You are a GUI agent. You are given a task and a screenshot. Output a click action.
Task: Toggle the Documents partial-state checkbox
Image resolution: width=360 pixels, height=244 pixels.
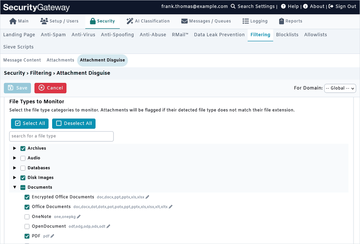click(23, 187)
